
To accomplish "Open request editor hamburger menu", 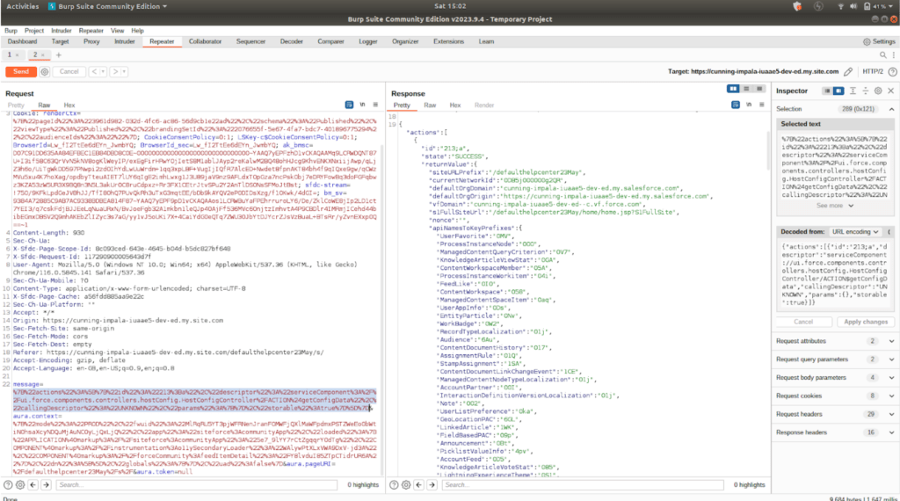I will point(375,105).
